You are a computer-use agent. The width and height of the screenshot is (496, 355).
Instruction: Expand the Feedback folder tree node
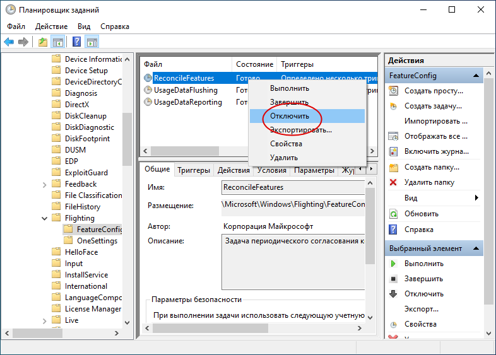45,185
